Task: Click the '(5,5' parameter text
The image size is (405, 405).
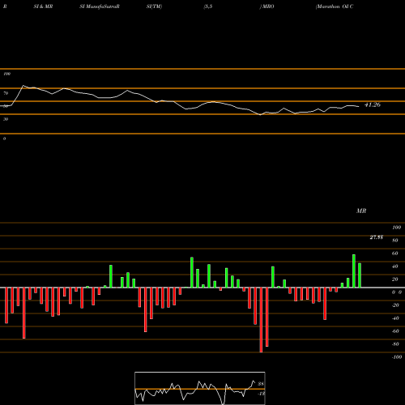Action: [208, 6]
